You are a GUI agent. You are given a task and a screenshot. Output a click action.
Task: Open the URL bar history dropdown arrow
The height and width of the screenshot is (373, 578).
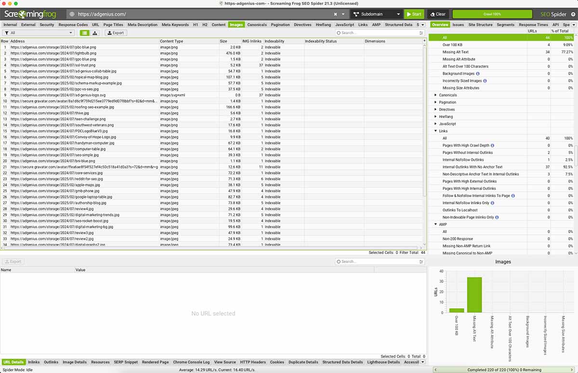coord(343,14)
